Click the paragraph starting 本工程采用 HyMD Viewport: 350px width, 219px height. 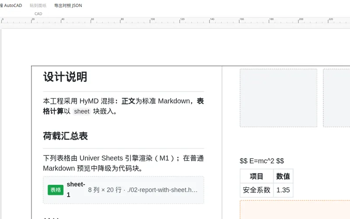(123, 106)
